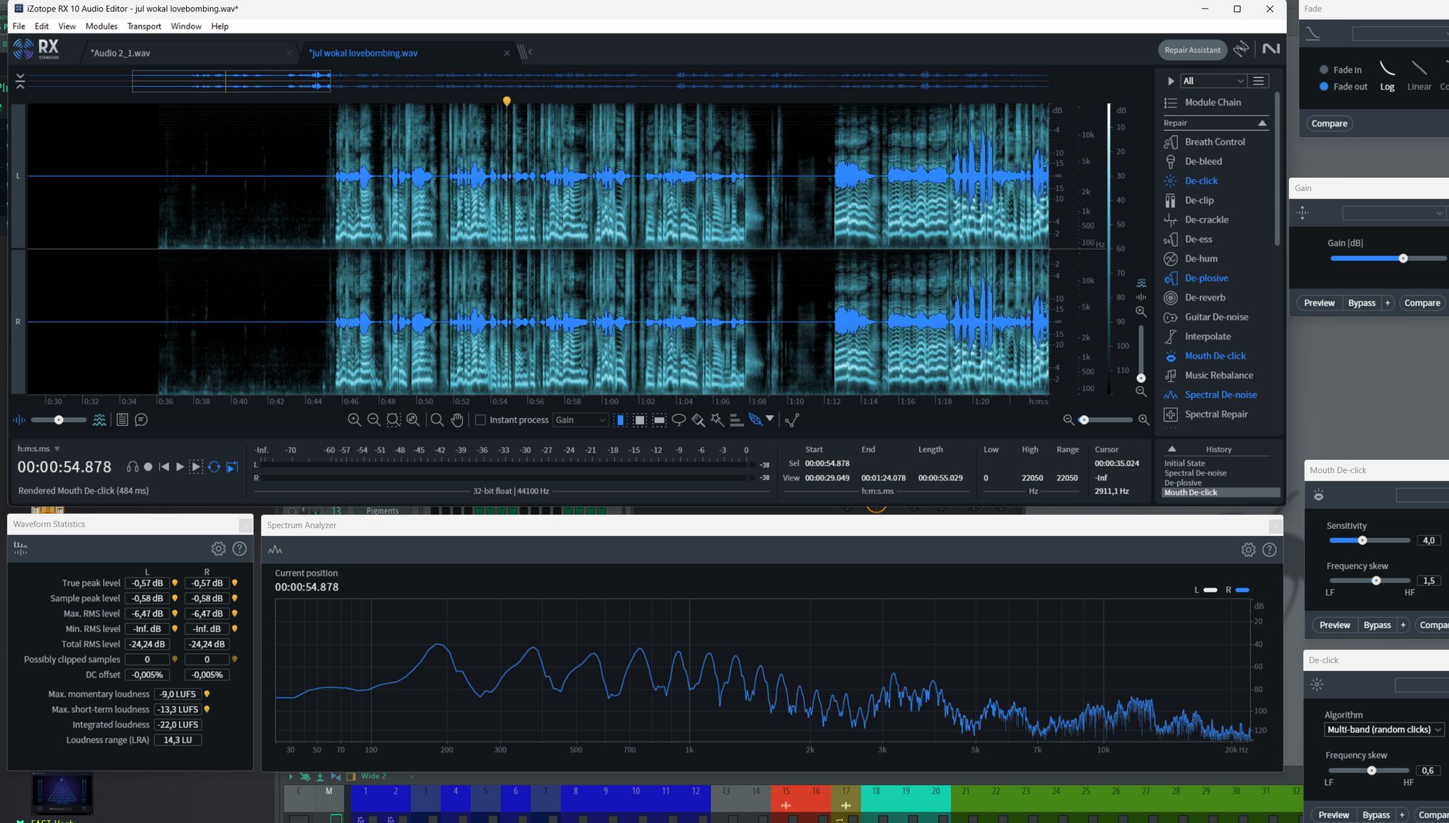Image resolution: width=1449 pixels, height=823 pixels.
Task: Click the Repair Assistant button
Action: 1192,50
